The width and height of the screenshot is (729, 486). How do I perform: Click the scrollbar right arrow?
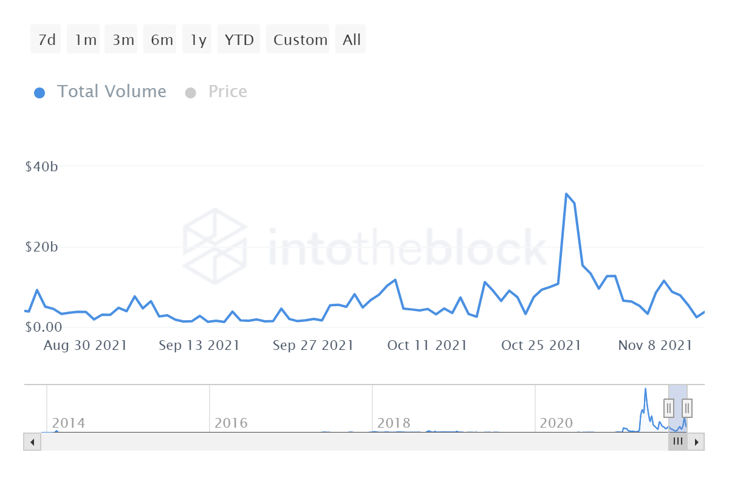point(697,442)
